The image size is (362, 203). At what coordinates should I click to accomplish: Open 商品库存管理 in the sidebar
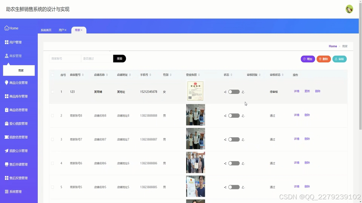(x=16, y=96)
